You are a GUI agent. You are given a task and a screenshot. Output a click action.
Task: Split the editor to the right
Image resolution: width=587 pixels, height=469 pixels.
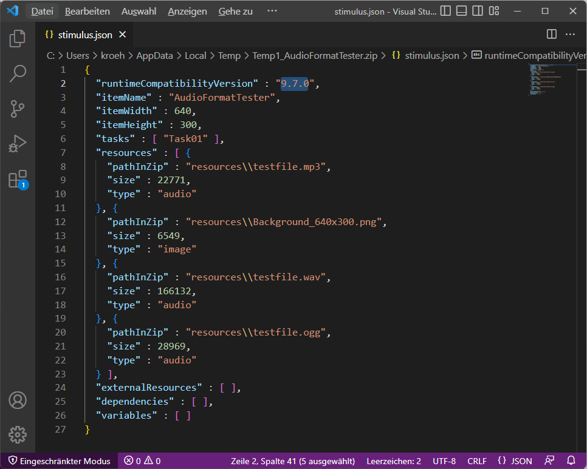tap(552, 35)
